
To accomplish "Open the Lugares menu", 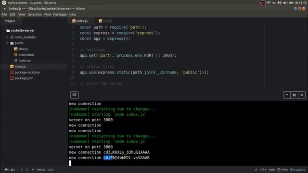I will (x=36, y=3).
